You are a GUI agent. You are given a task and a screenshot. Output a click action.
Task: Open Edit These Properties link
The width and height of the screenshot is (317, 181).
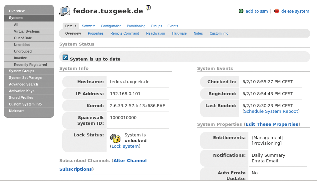point(272,124)
